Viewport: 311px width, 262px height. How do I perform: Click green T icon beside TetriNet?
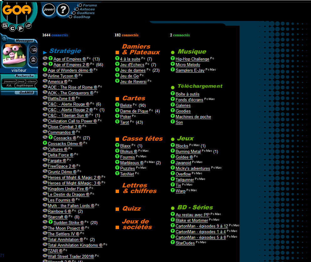click(117, 173)
